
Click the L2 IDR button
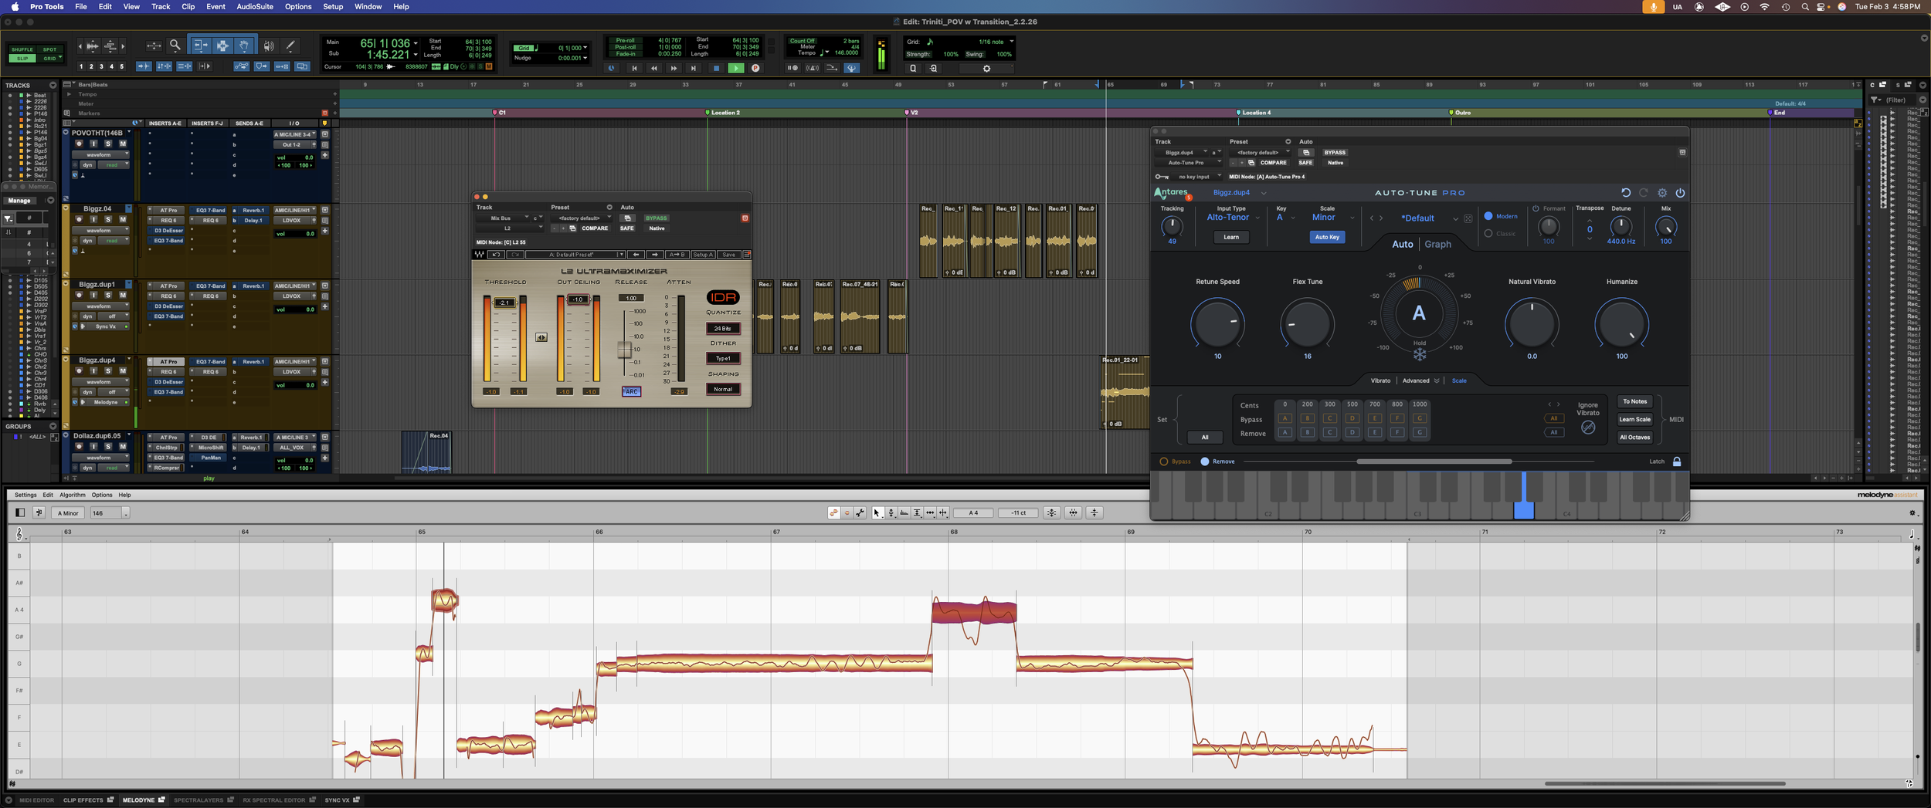point(723,297)
